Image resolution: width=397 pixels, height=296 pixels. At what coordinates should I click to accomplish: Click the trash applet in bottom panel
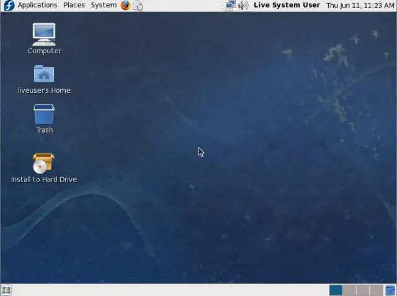coord(390,290)
